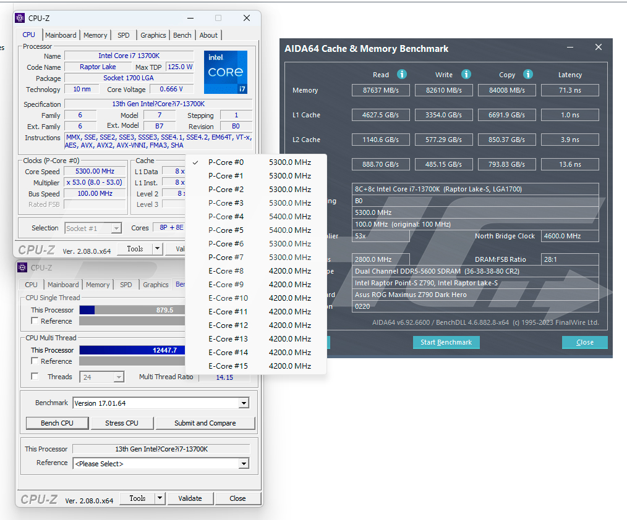
Task: Click the L1 Cache Copy value 6691.9 GB/s
Action: point(506,115)
